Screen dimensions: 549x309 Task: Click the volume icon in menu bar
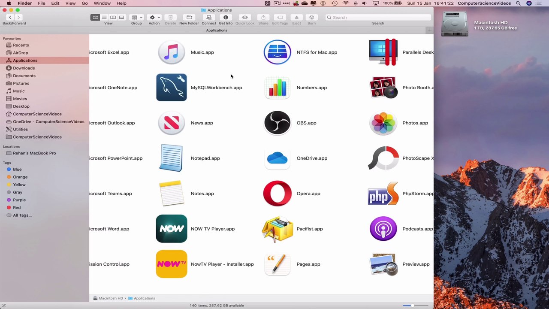pos(364,3)
